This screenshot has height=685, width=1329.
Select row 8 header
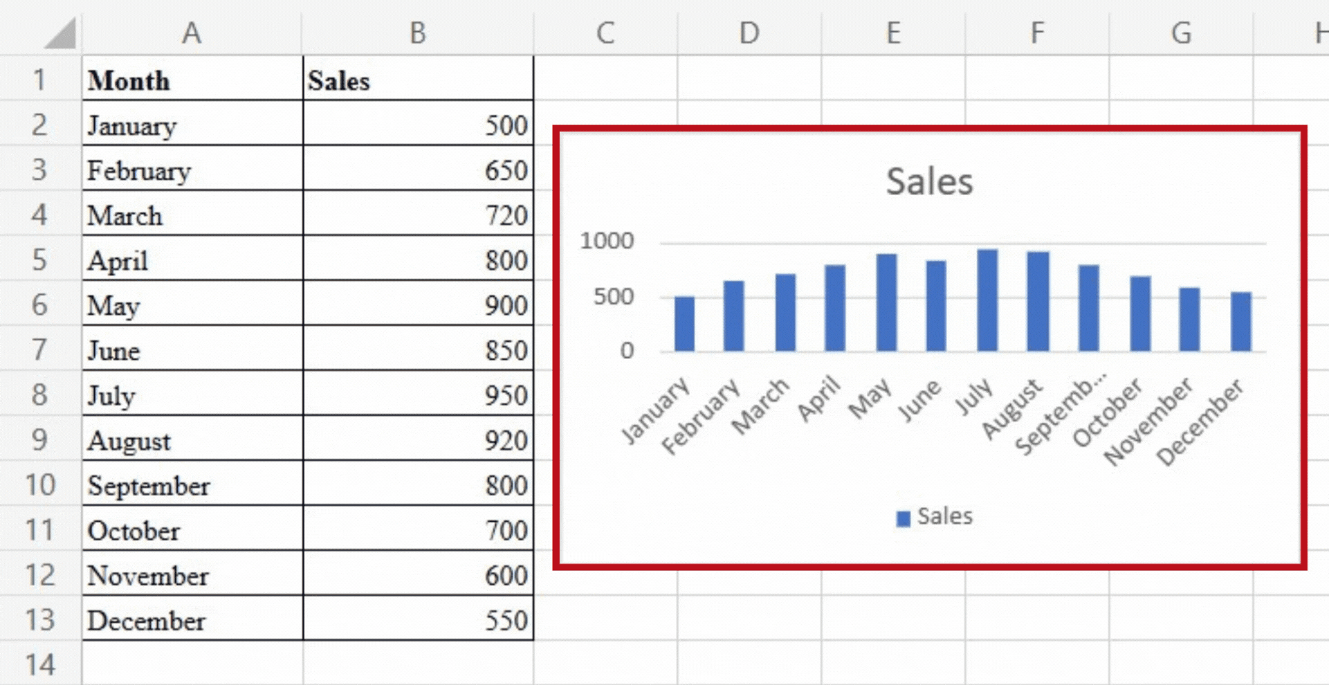pyautogui.click(x=40, y=394)
